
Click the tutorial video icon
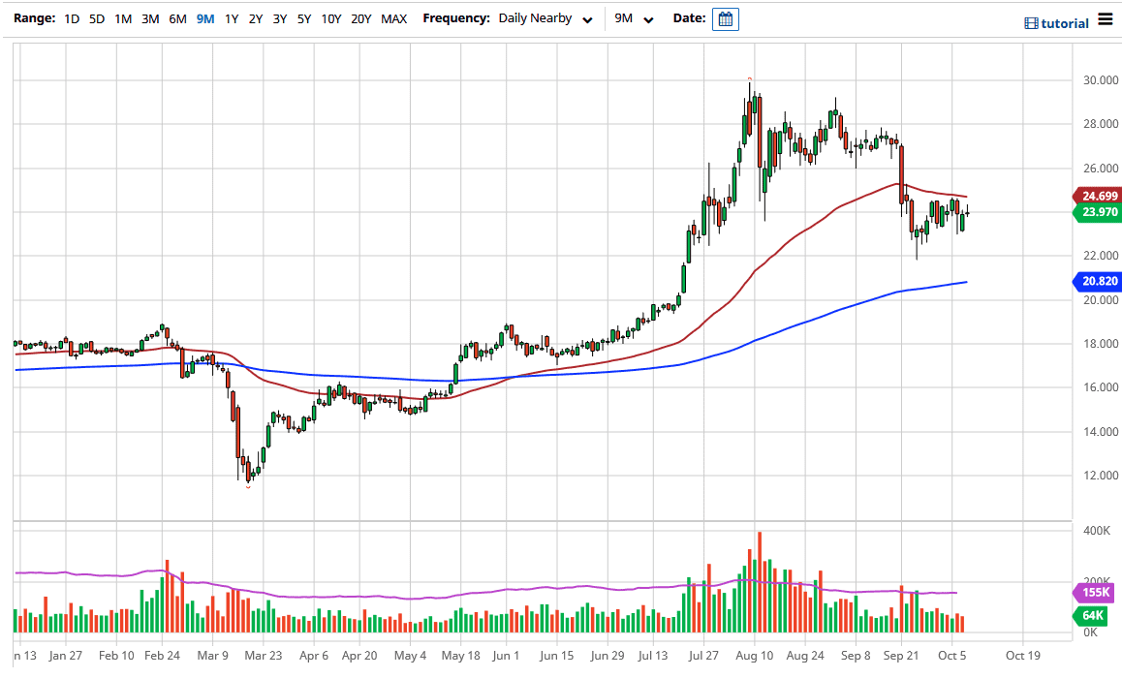pyautogui.click(x=1031, y=23)
